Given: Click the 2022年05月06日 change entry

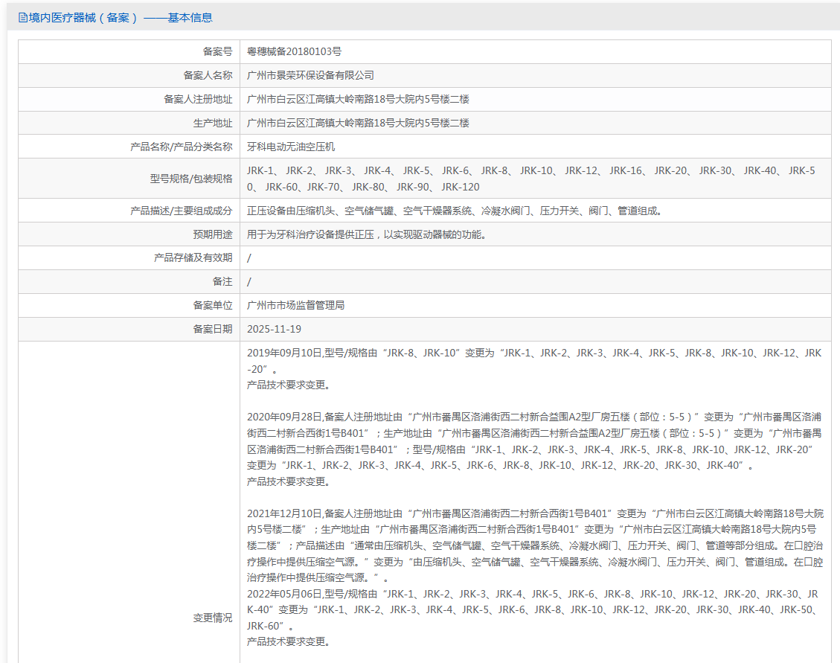Looking at the screenshot, I should click(x=533, y=618).
